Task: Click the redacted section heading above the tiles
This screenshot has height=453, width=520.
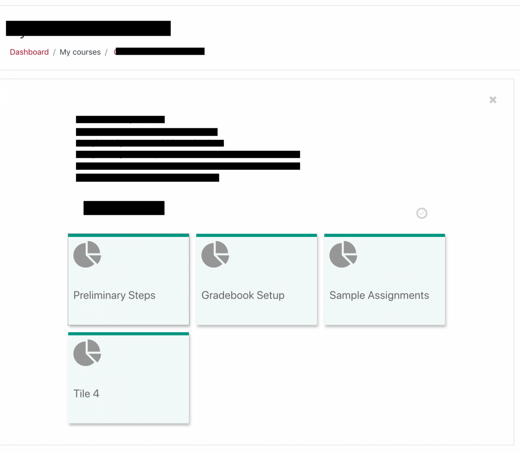Action: tap(124, 208)
